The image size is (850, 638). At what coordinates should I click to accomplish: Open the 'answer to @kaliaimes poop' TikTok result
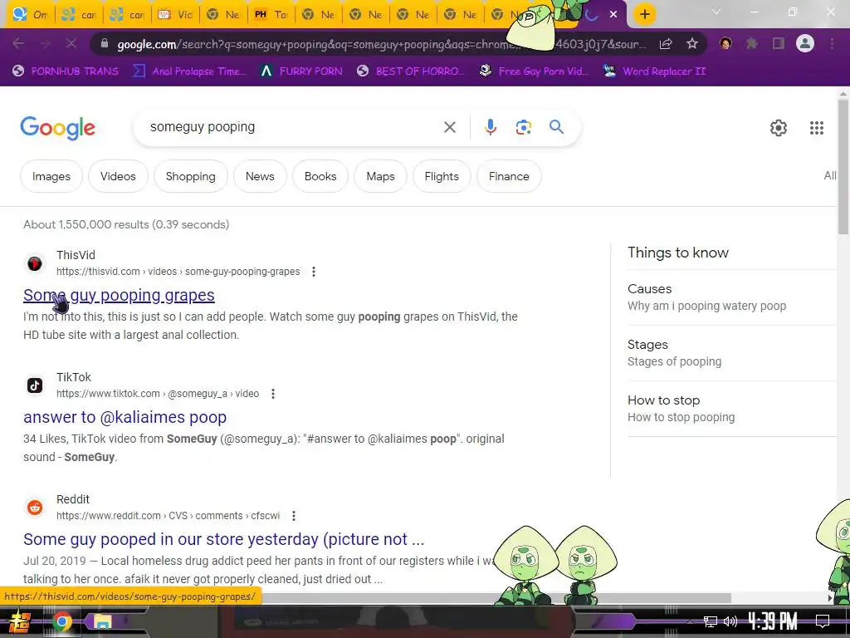[125, 417]
